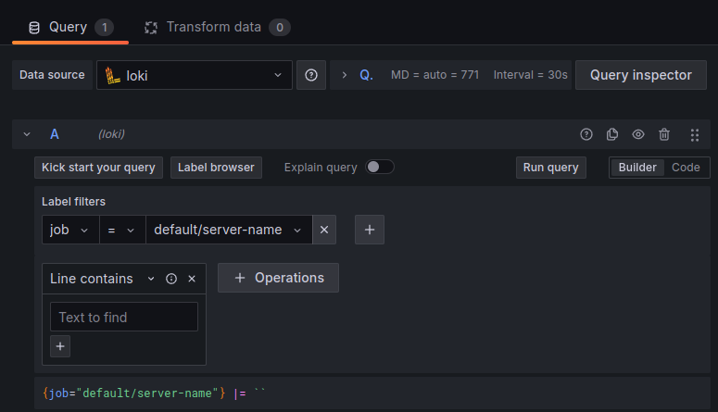Remove the job label filter

[x=324, y=230]
